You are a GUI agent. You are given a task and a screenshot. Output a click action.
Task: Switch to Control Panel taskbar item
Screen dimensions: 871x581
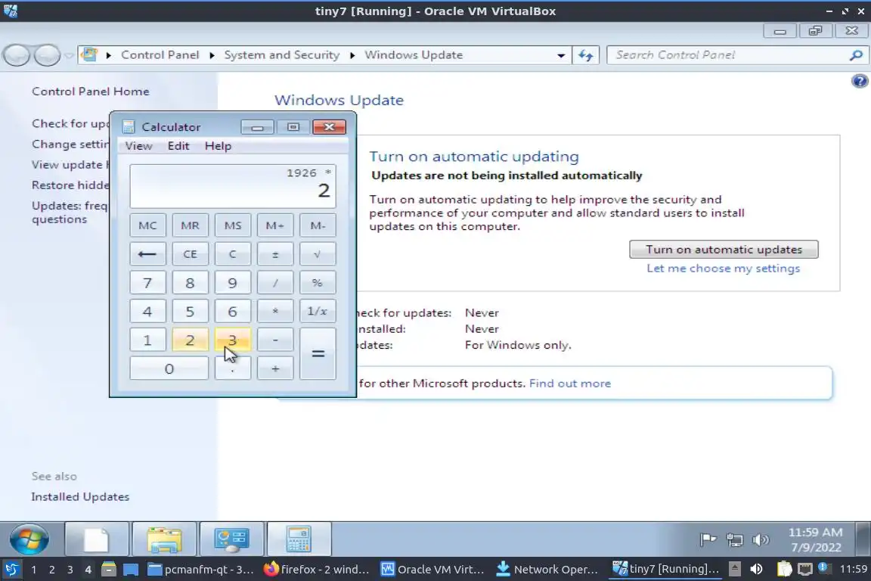click(x=231, y=539)
